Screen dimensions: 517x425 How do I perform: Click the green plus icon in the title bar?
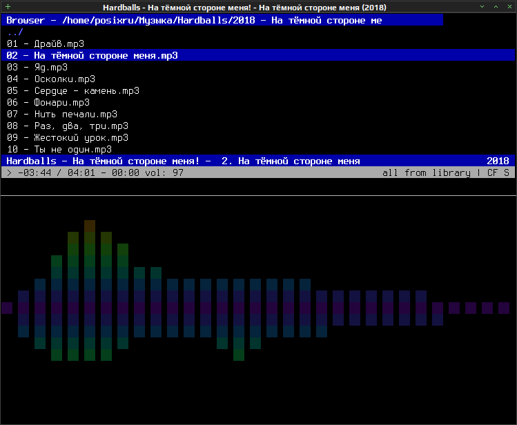click(x=8, y=7)
